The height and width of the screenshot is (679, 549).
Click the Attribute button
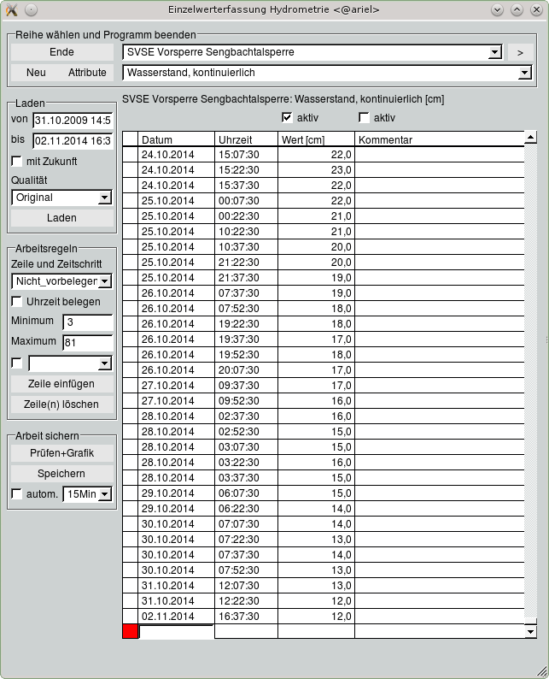(87, 73)
